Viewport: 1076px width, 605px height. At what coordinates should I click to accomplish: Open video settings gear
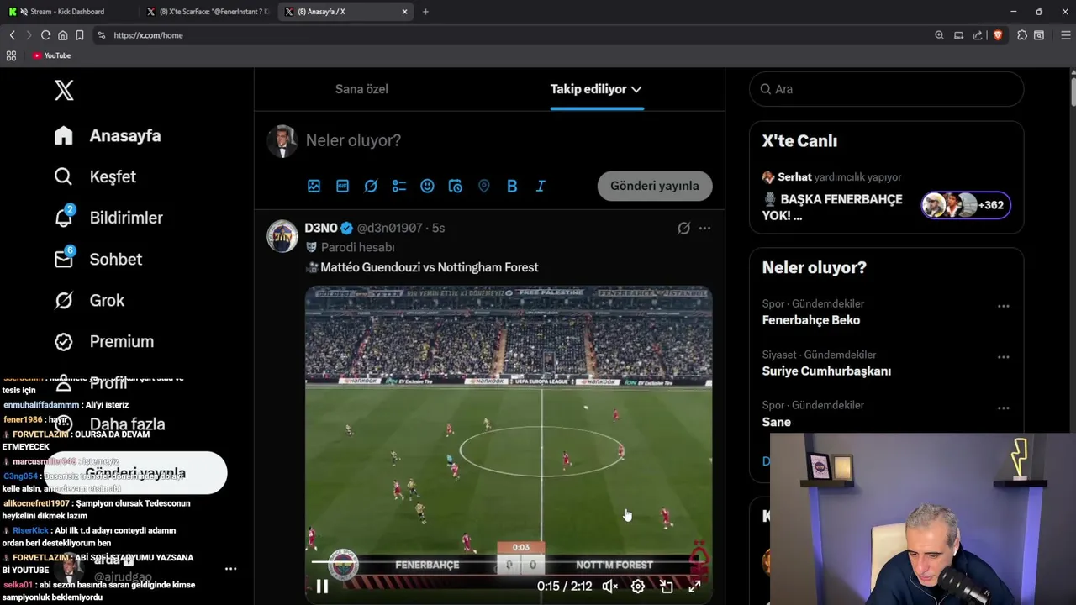pos(638,587)
